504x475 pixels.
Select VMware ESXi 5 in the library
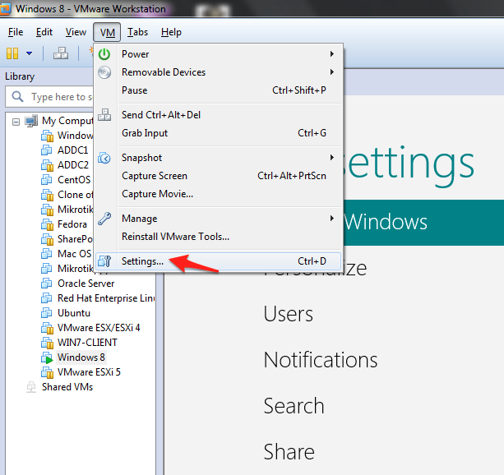(x=89, y=372)
